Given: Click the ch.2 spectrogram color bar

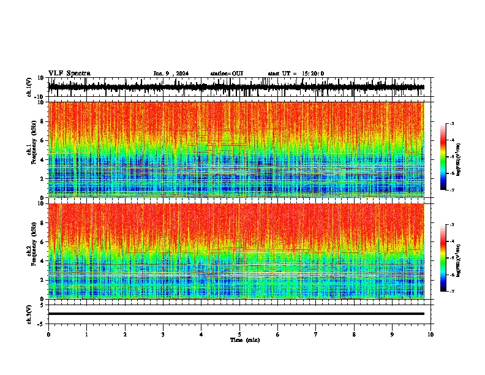Looking at the screenshot, I should pyautogui.click(x=443, y=258).
